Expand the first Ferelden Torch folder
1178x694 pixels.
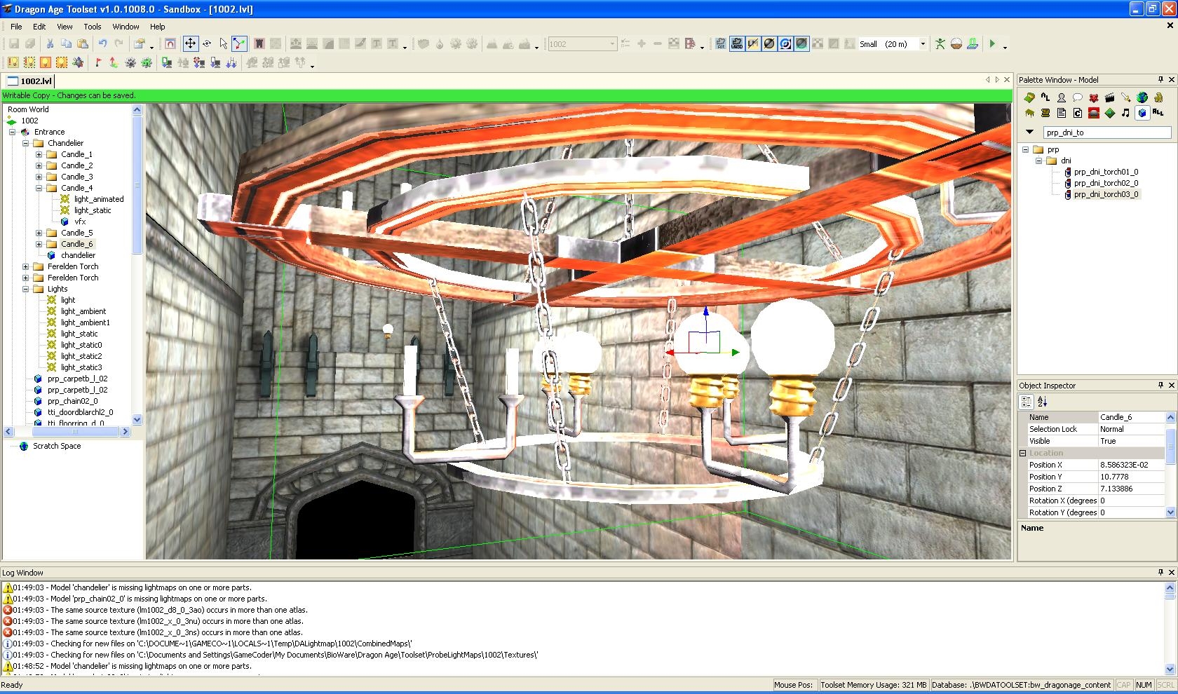26,266
